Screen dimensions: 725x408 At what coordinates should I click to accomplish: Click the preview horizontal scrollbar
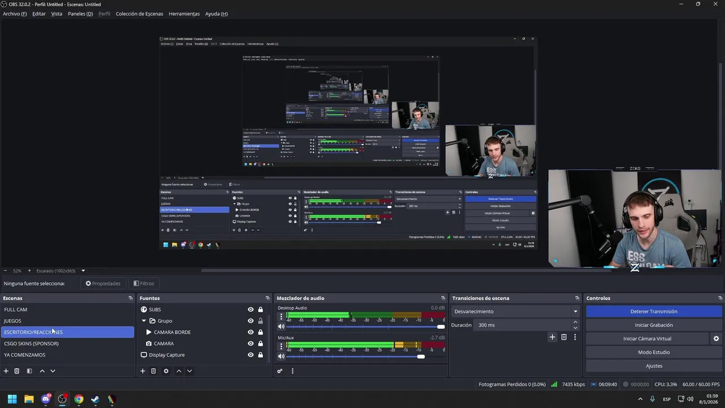[x=405, y=270]
